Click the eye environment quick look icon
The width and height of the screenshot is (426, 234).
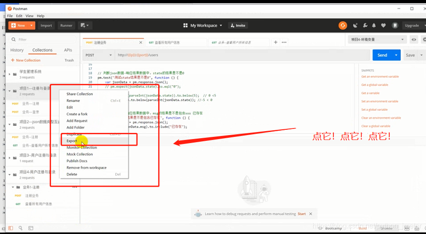414,39
